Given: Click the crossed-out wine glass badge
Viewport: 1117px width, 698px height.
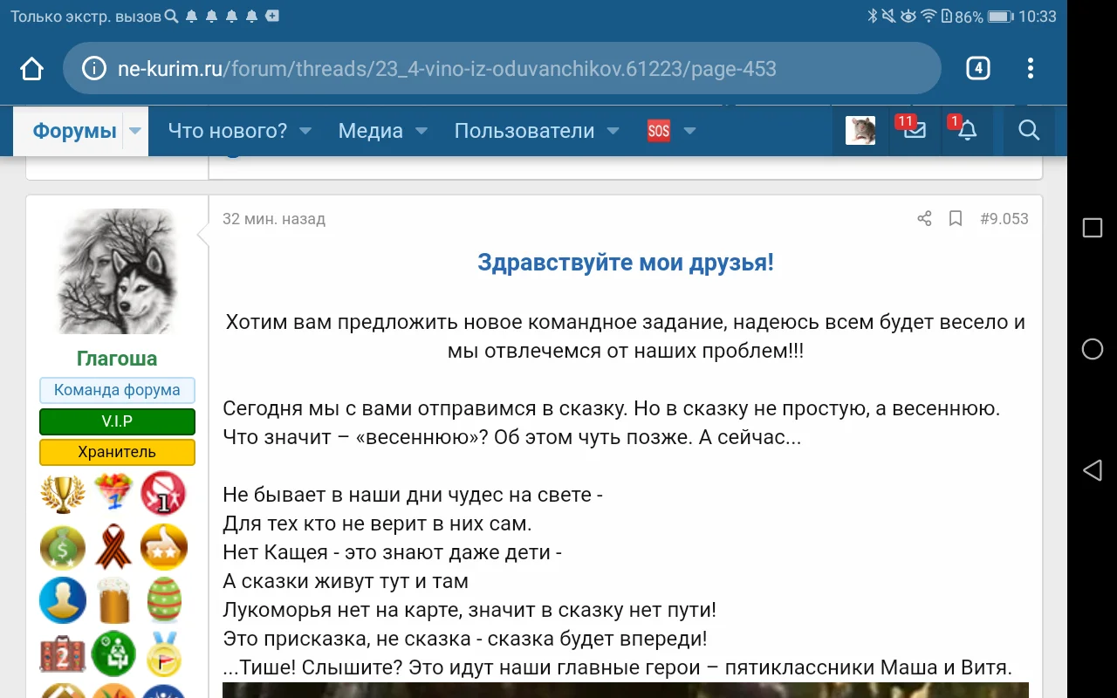Looking at the screenshot, I should pyautogui.click(x=164, y=493).
